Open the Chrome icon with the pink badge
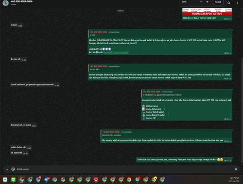The width and height of the screenshot is (243, 184). (38, 180)
